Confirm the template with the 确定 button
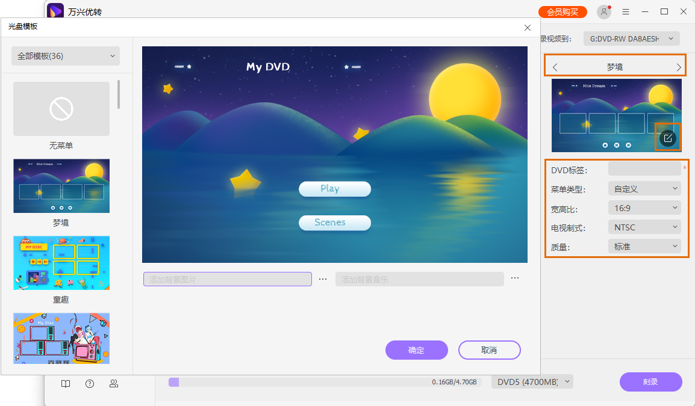The width and height of the screenshot is (695, 406). tap(417, 350)
